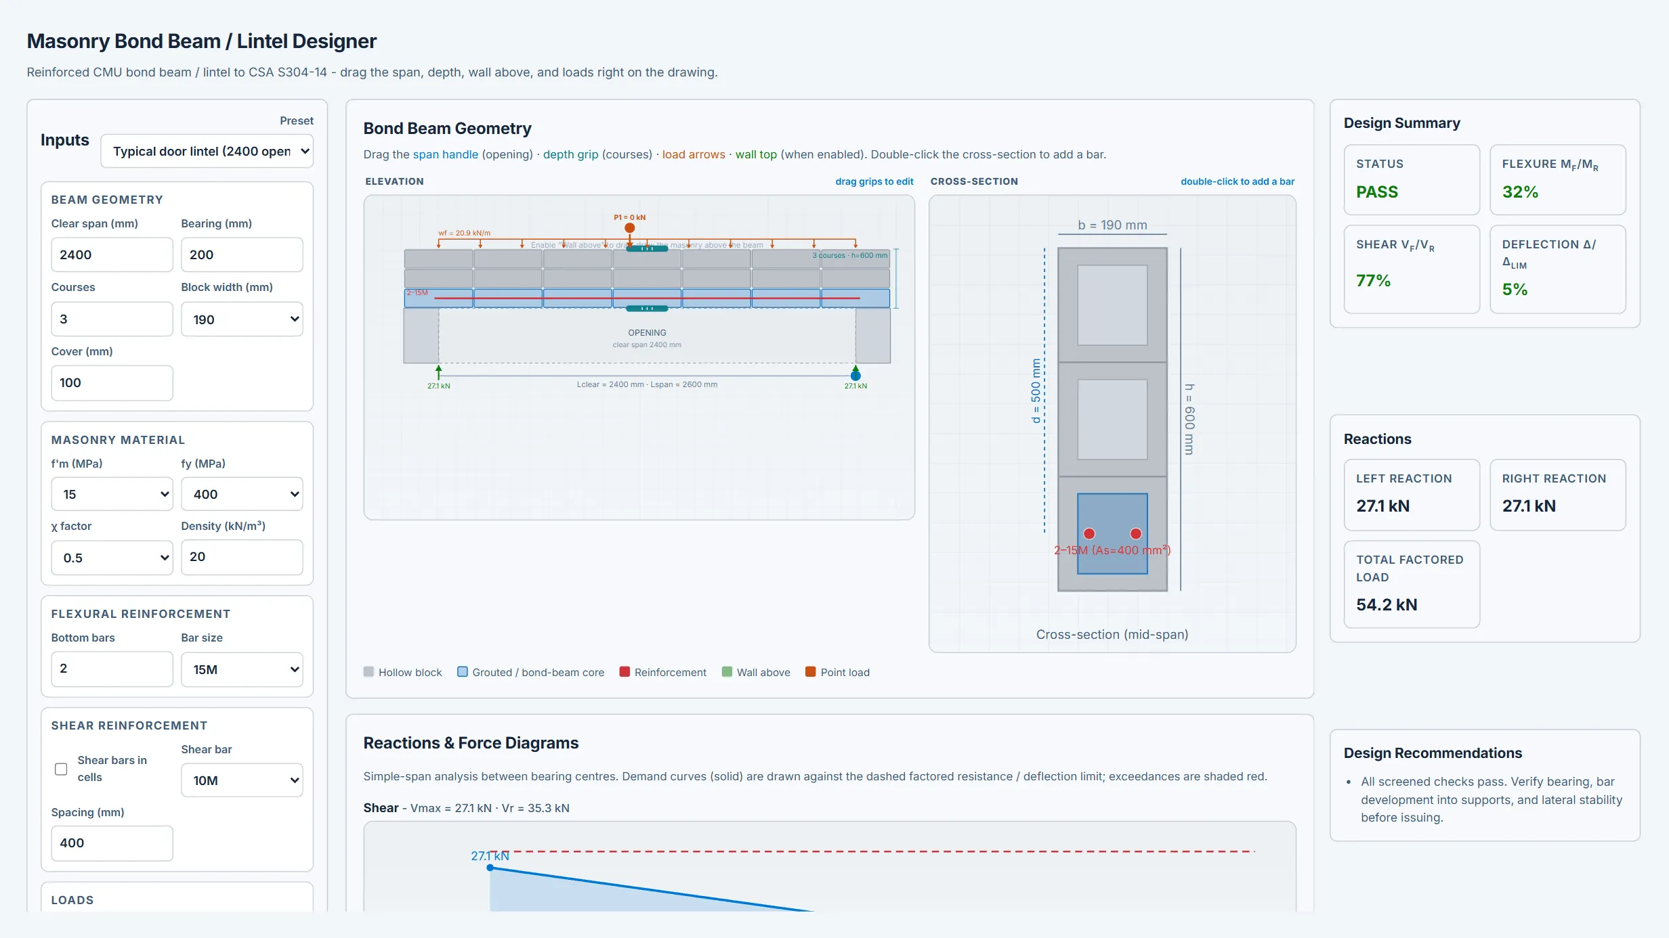The width and height of the screenshot is (1669, 938).
Task: Click the blue span handle at right support
Action: pos(855,376)
